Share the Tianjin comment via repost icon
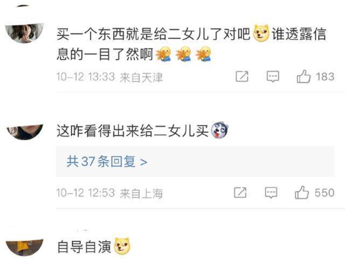The image size is (345, 262). click(242, 77)
